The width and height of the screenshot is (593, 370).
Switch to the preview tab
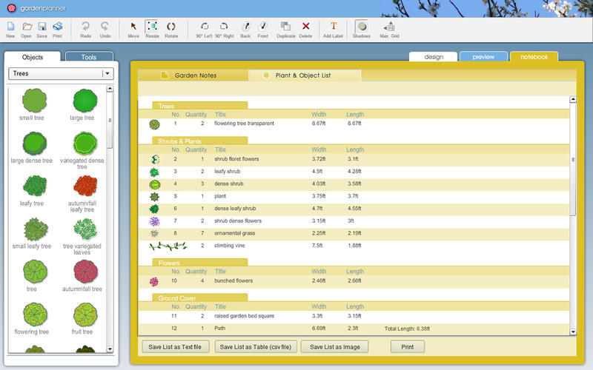point(483,57)
